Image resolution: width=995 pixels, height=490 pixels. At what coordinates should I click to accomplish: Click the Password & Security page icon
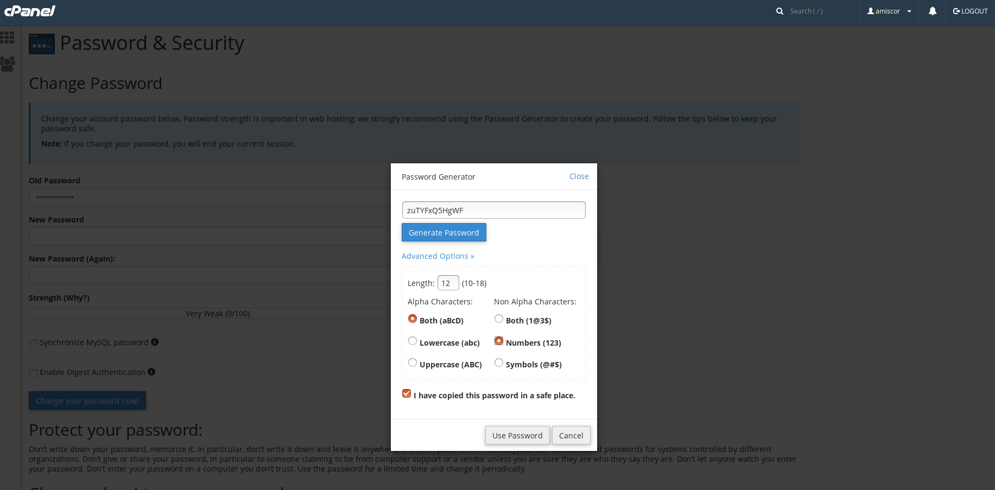(x=42, y=44)
